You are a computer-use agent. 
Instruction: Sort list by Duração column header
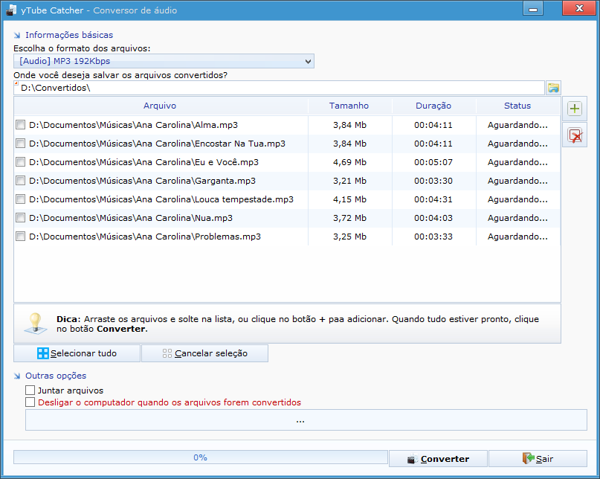434,106
